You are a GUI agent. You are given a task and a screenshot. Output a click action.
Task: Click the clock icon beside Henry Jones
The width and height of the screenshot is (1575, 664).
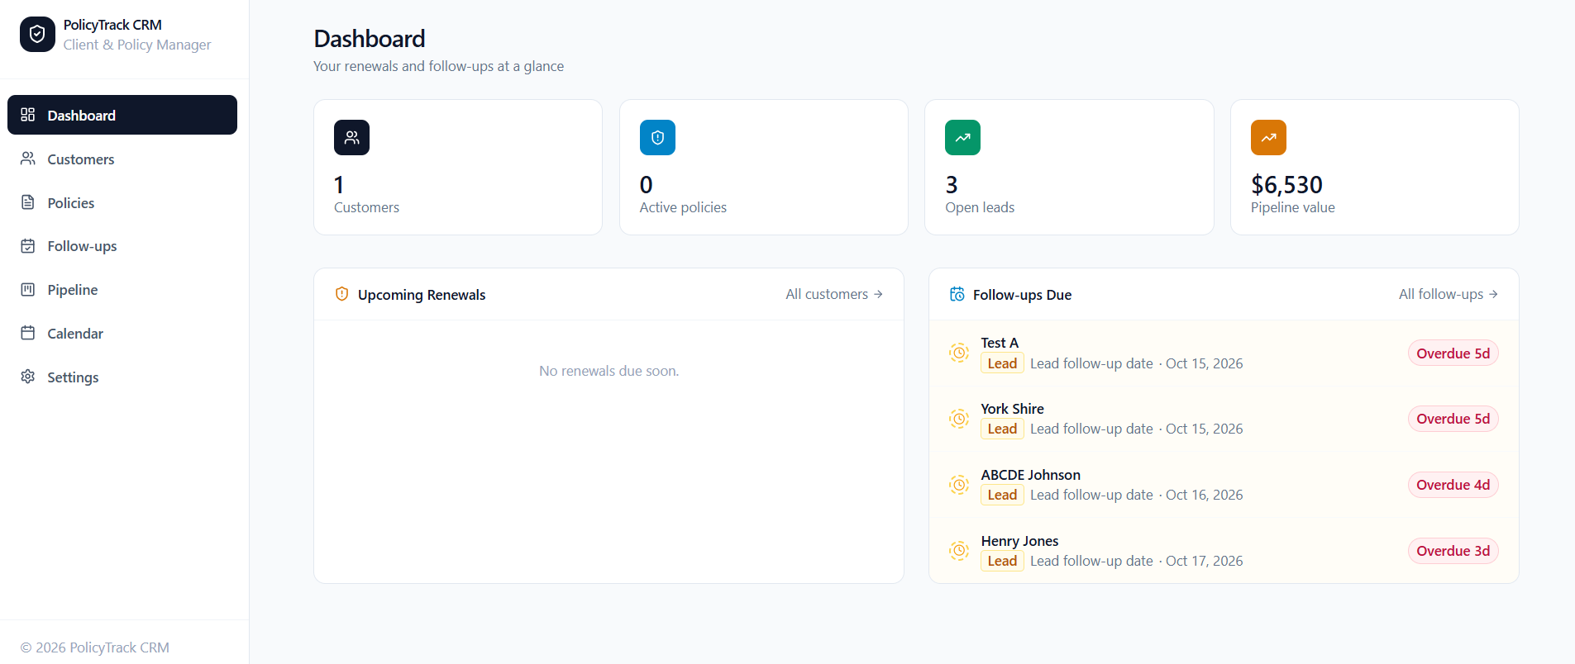959,551
